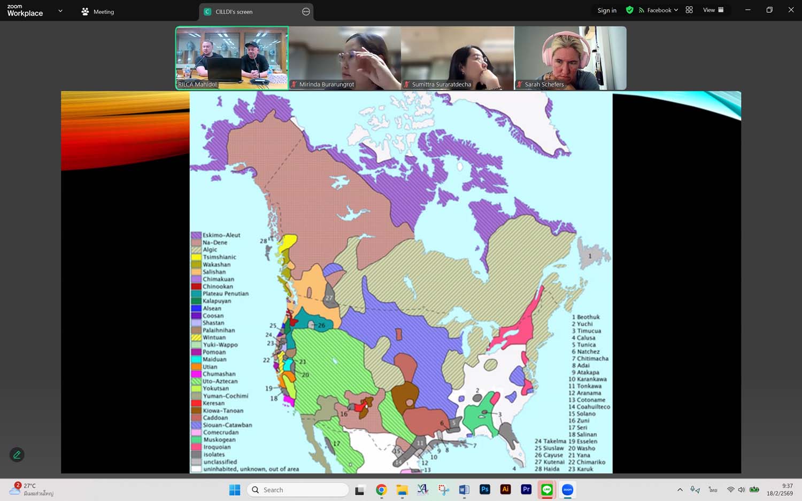The image size is (802, 501).
Task: Show hidden system tray icons
Action: coord(680,489)
